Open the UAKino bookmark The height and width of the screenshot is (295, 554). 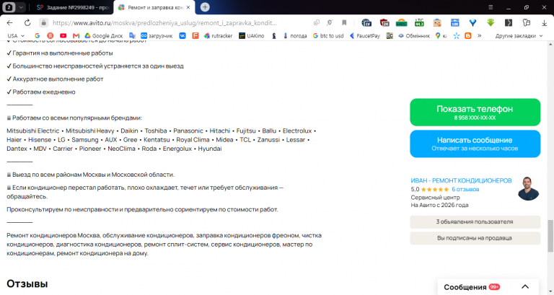[x=252, y=35]
